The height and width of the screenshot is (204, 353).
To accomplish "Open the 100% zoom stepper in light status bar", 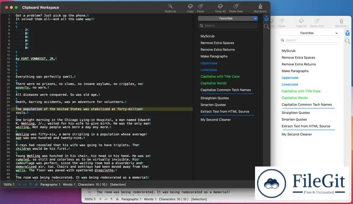I will tap(90, 199).
